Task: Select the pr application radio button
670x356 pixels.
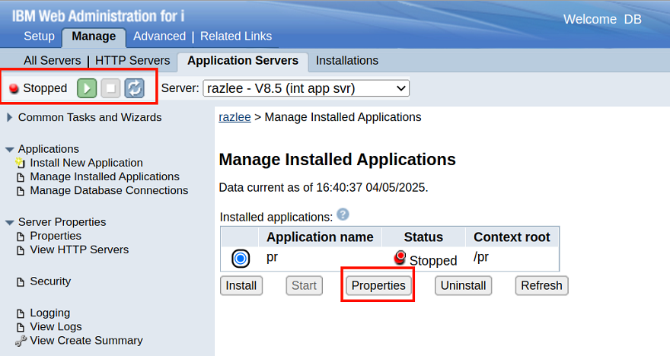Action: (241, 259)
